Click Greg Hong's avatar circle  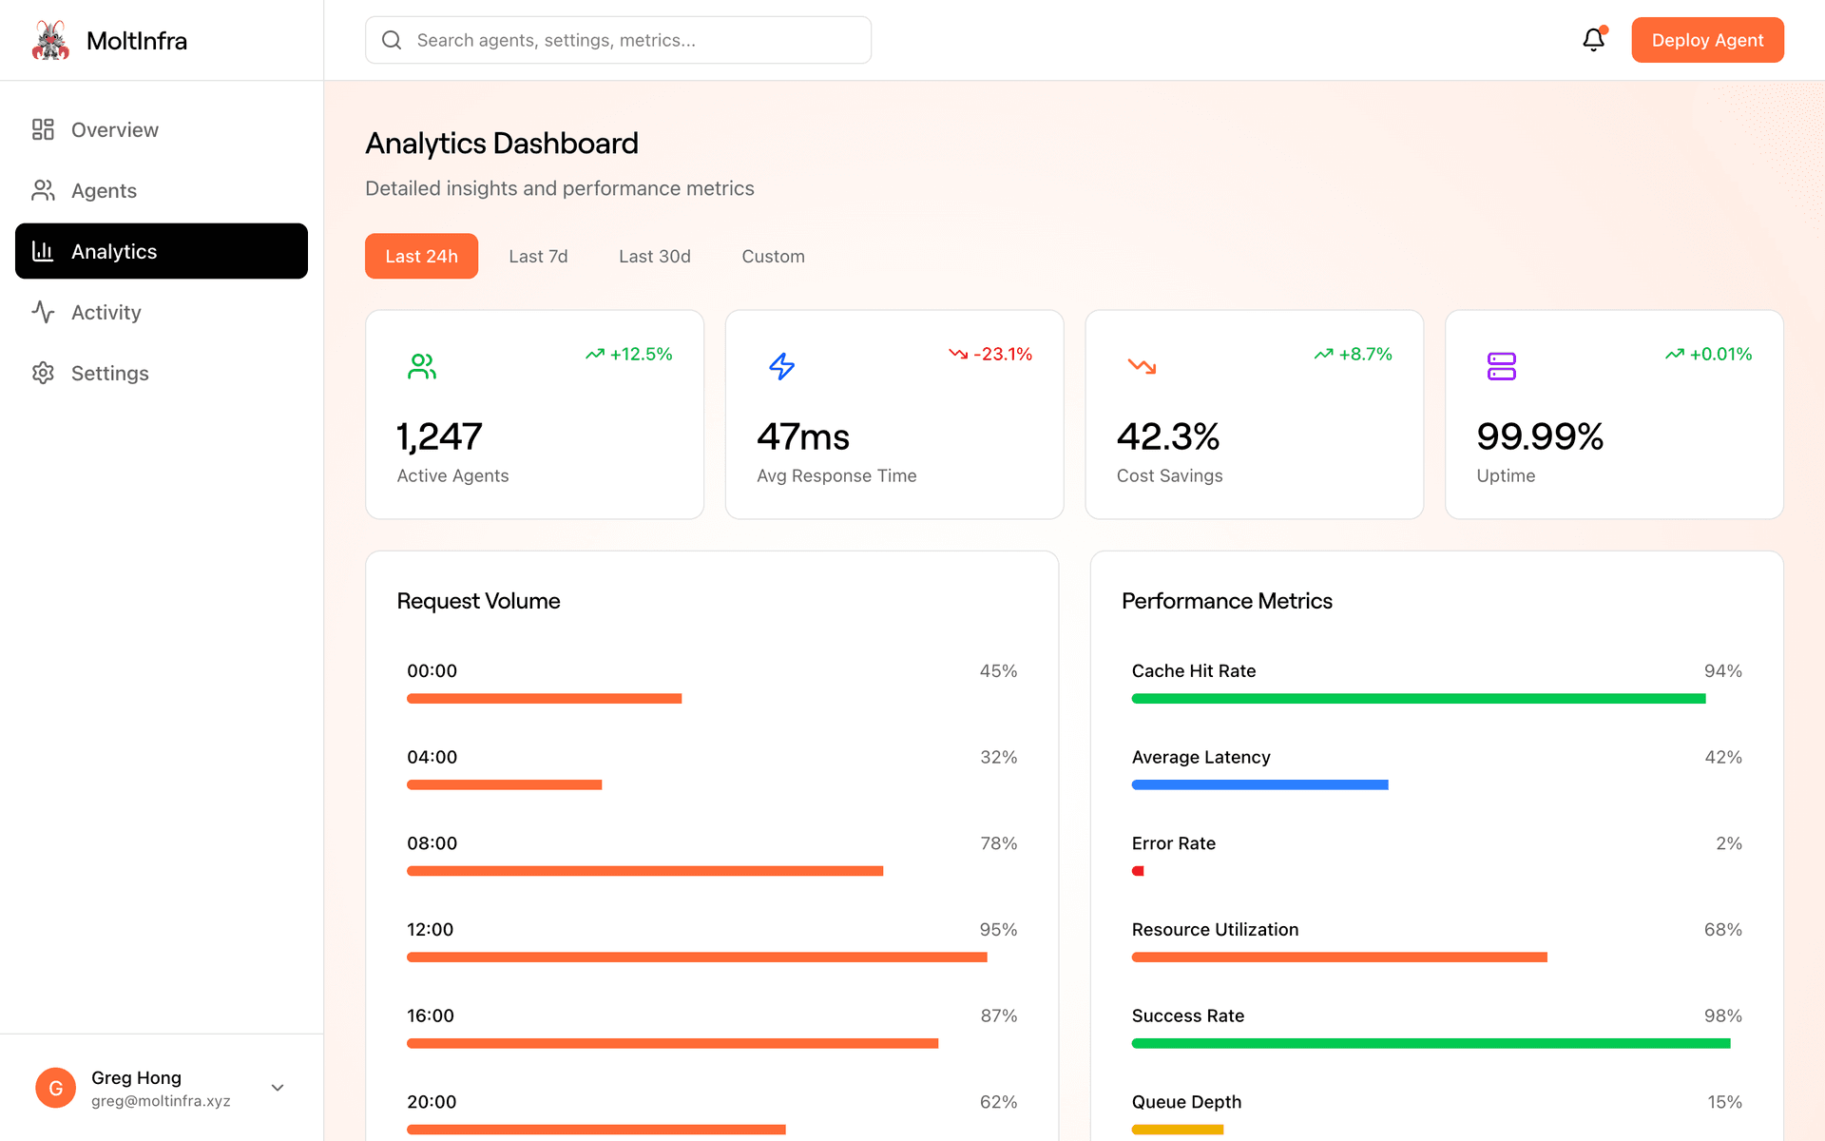pos(56,1088)
